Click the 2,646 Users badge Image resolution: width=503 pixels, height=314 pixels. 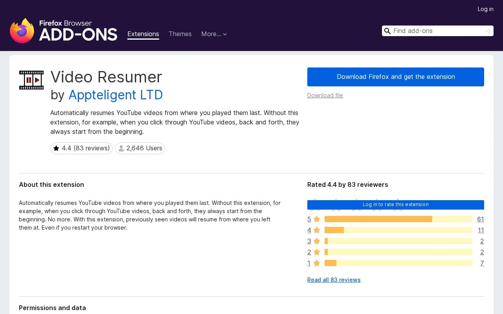[140, 148]
